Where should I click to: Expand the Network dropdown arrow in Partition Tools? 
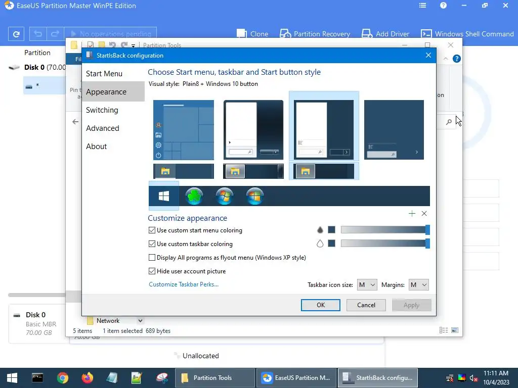coord(140,321)
